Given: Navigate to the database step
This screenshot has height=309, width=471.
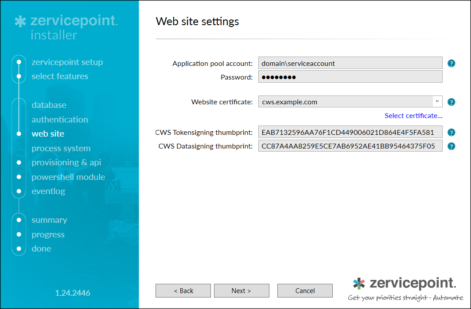Looking at the screenshot, I should [x=49, y=105].
